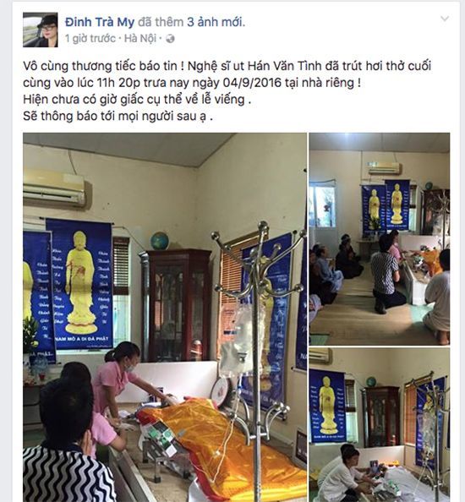Expand the post audience indicator beside Hà Nội

click(171, 39)
